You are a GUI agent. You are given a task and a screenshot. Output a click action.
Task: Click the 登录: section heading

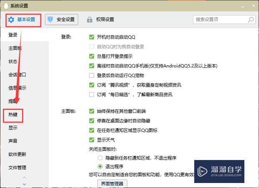coord(66,37)
